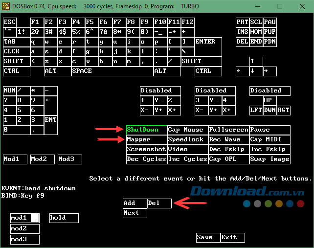Select the Dec Fskip event

(x=229, y=150)
